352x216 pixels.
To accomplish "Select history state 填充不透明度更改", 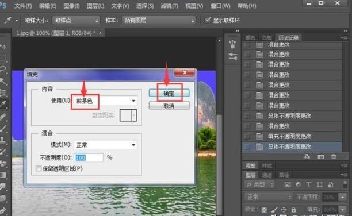I will pyautogui.click(x=292, y=136).
